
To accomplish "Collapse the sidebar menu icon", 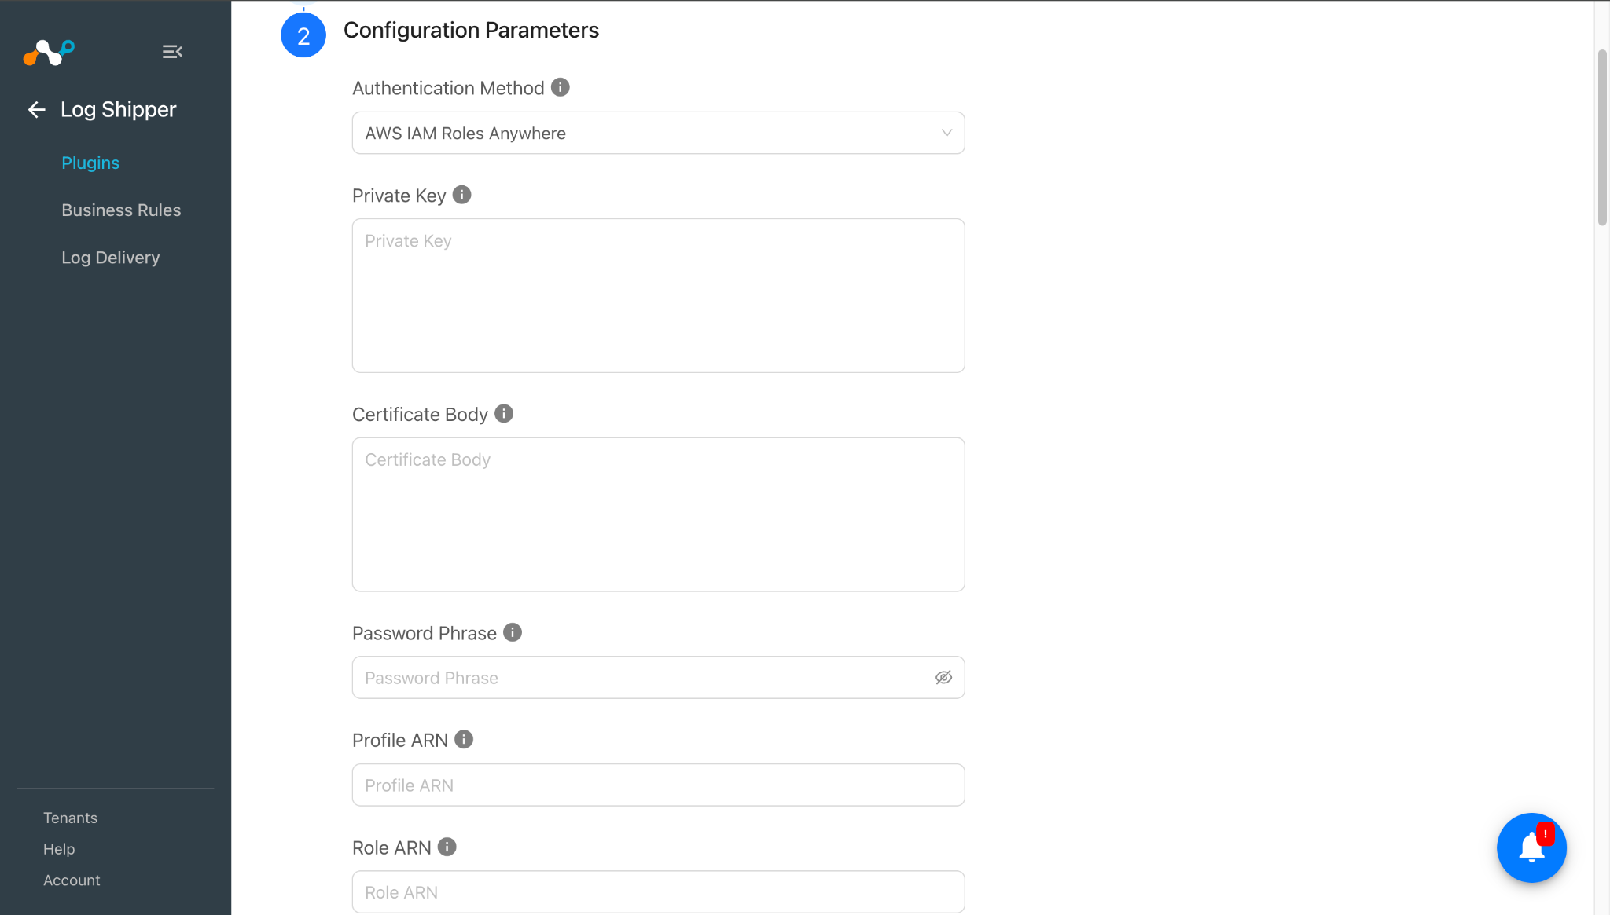I will point(172,52).
